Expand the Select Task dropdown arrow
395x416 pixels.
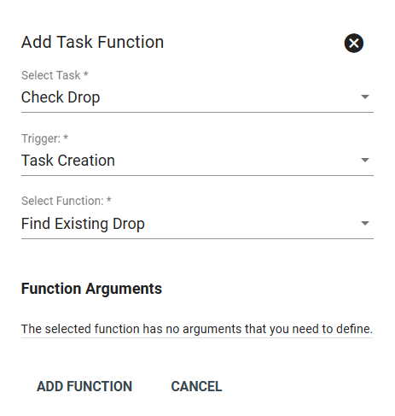click(x=365, y=97)
